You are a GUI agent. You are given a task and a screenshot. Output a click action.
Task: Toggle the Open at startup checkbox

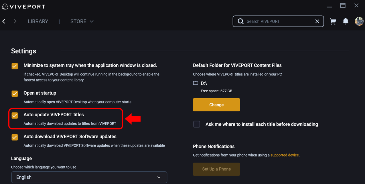tap(15, 93)
